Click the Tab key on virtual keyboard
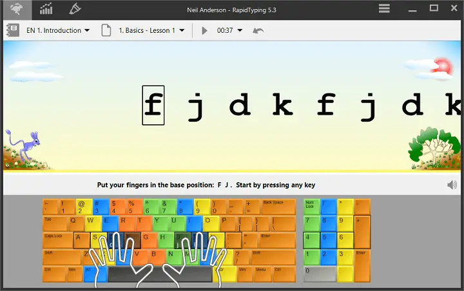This screenshot has height=291, width=464. click(x=55, y=223)
